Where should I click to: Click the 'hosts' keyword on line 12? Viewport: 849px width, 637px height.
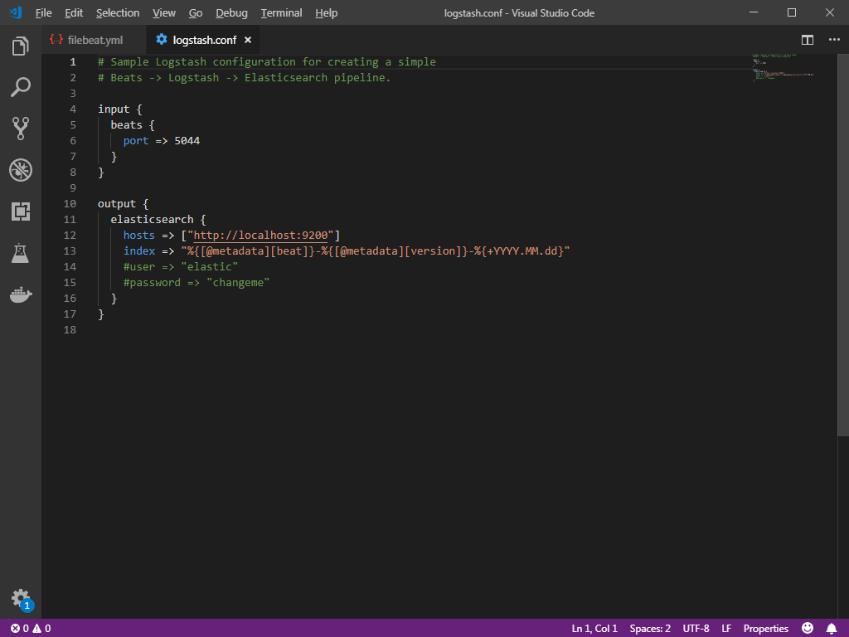click(x=138, y=235)
